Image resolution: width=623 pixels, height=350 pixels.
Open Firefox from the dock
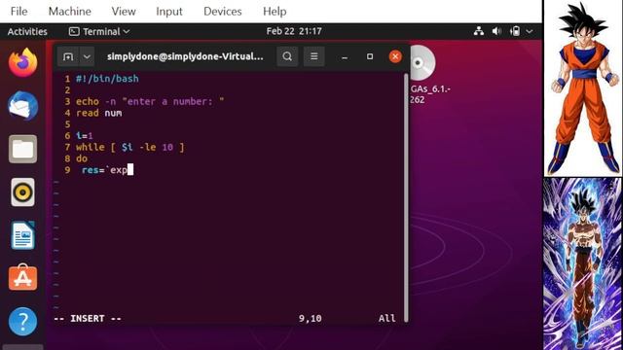(x=23, y=62)
